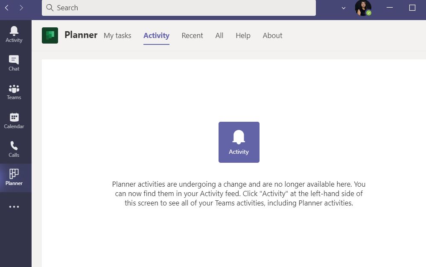The width and height of the screenshot is (426, 267).
Task: Go forward with the right arrow
Action: click(21, 8)
